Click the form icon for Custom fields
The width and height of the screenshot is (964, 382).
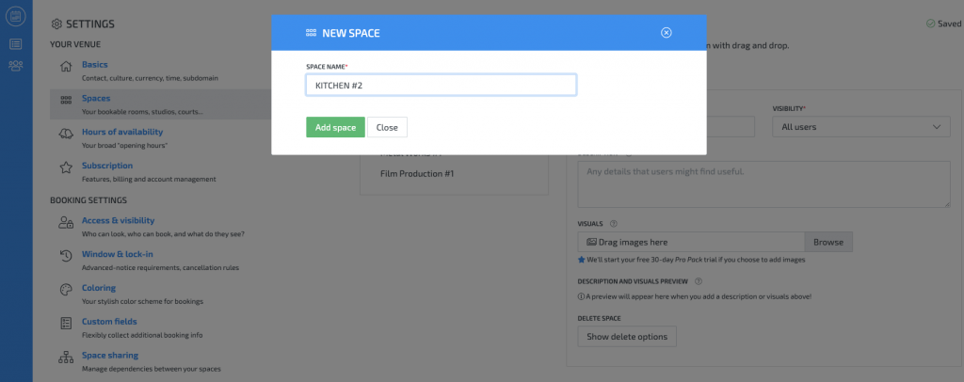(66, 325)
